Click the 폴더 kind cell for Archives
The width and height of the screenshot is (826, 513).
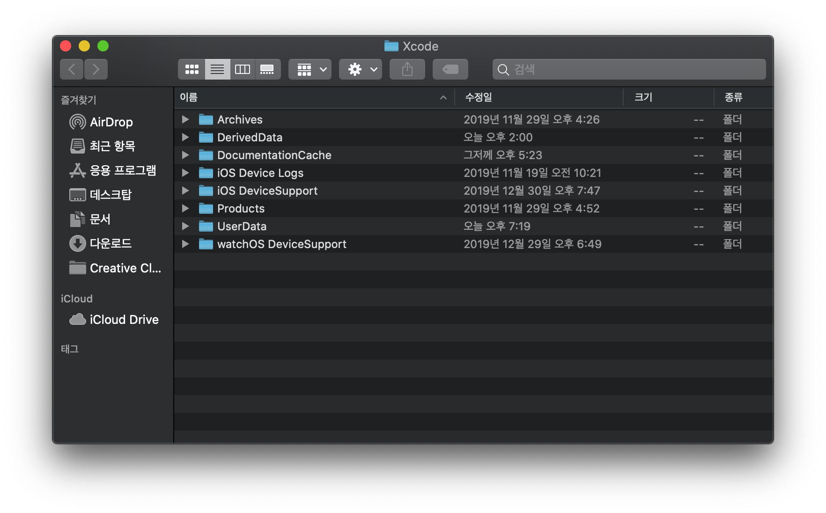pos(732,119)
